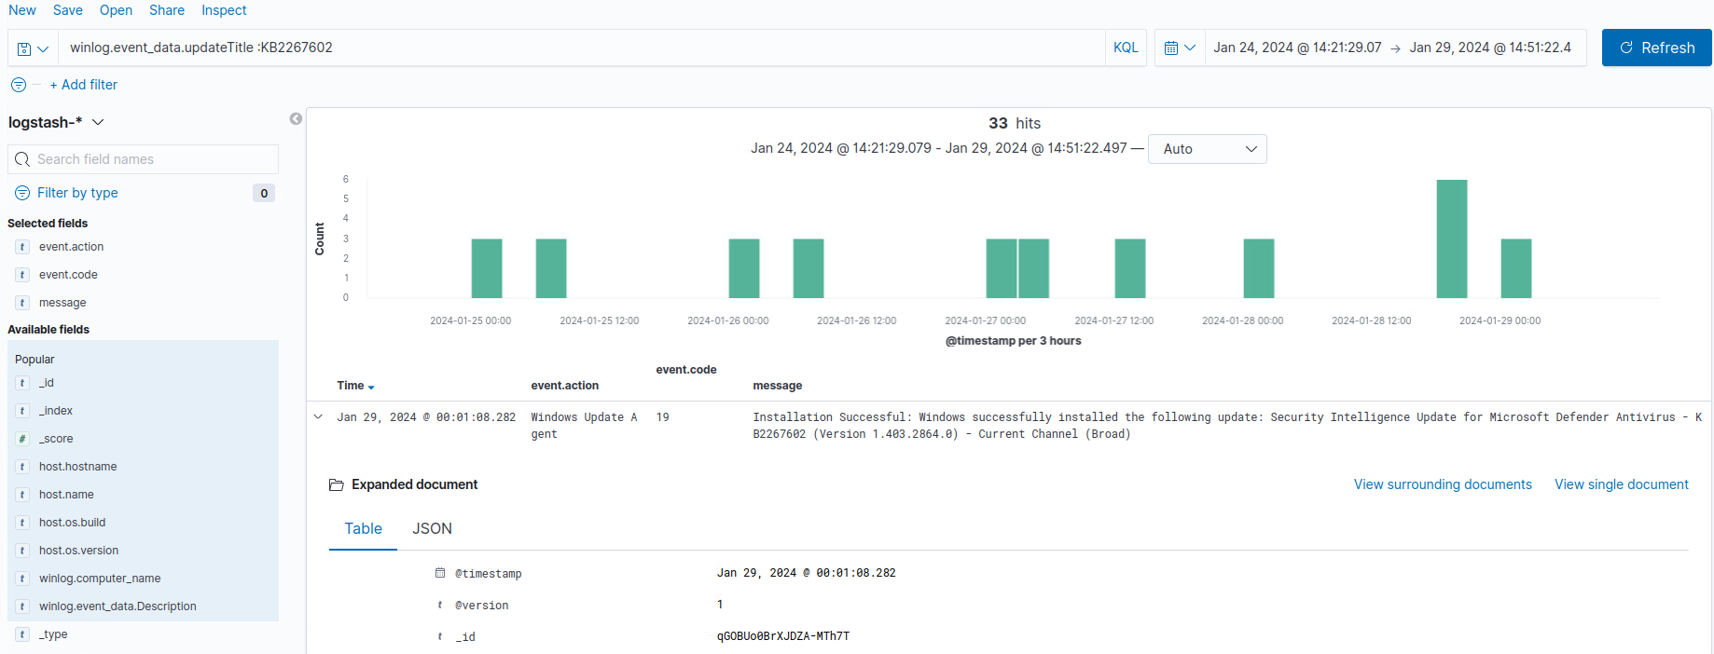
Task: Click the calendar quick-select date icon
Action: coord(1180,48)
